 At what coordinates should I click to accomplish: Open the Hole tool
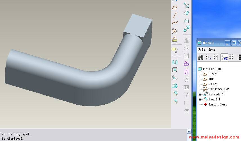175,62
